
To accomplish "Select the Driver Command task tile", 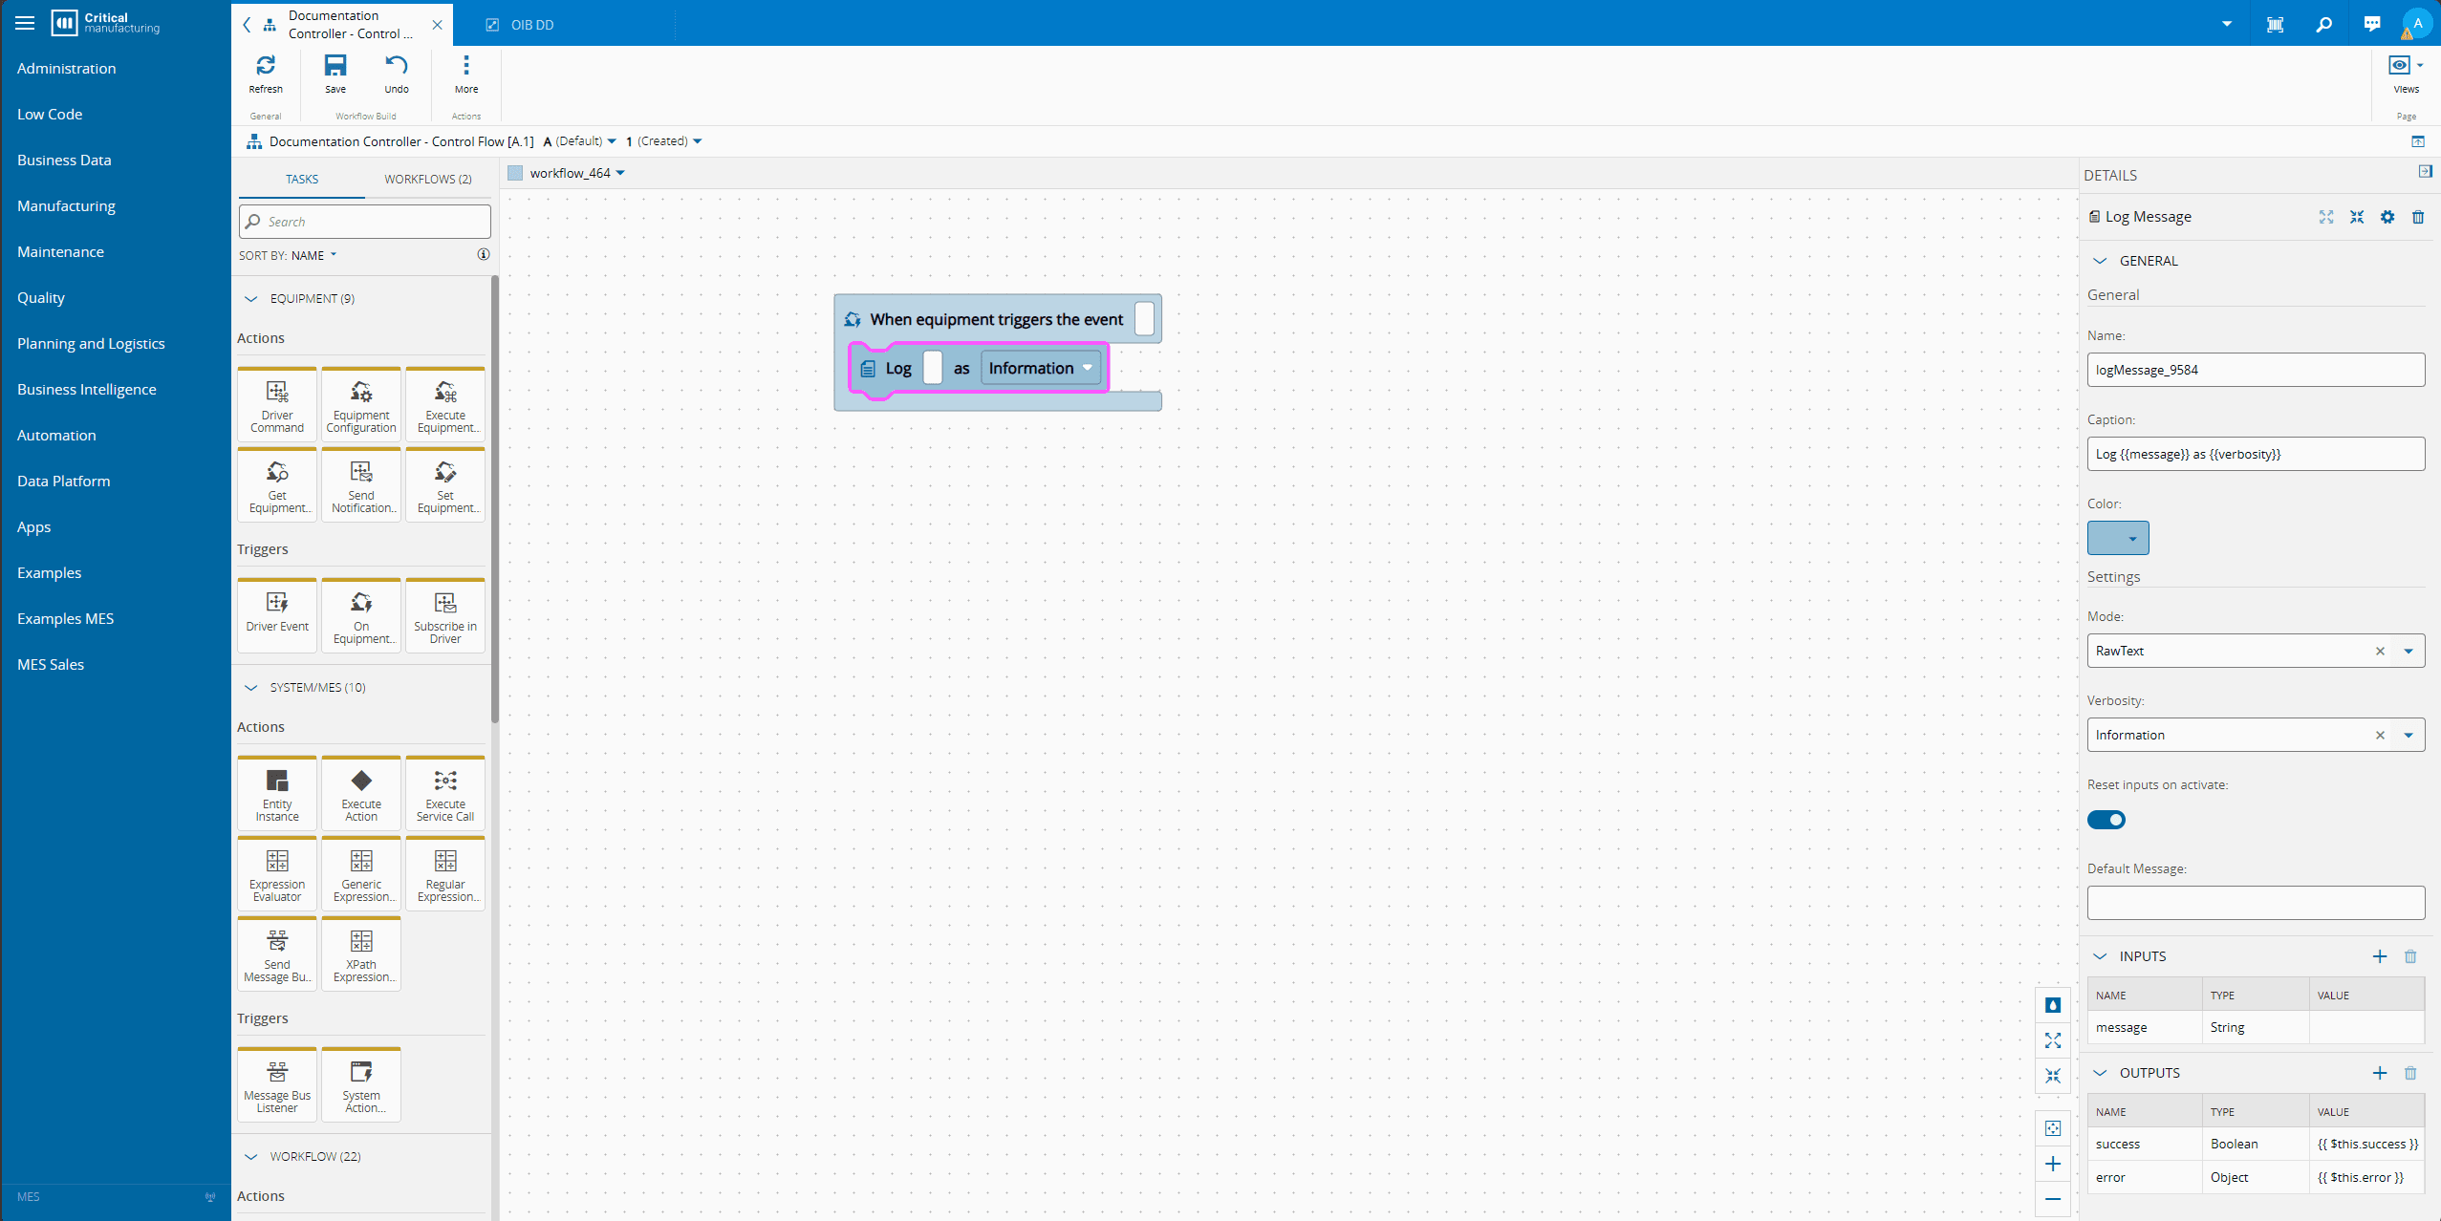I will tap(277, 404).
